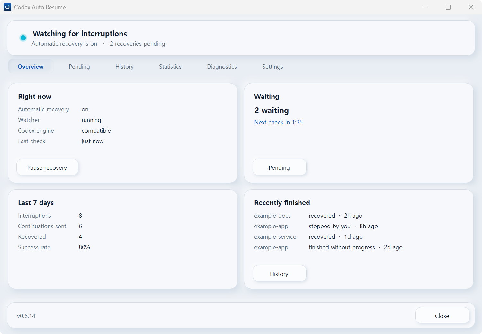Click the 'Next check in 1:35' text

click(x=278, y=122)
